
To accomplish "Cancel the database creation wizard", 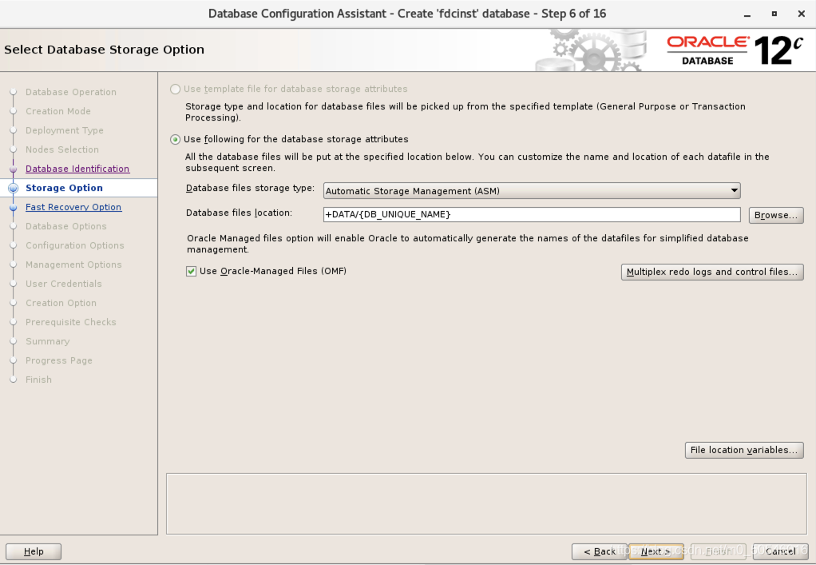I will 781,551.
